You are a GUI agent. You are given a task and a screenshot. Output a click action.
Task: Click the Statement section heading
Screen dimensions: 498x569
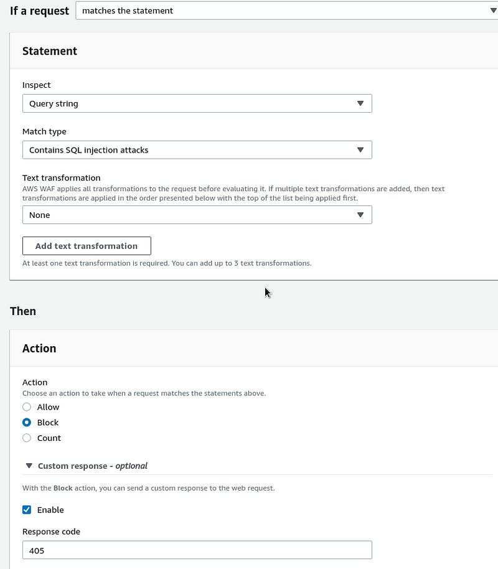(50, 51)
